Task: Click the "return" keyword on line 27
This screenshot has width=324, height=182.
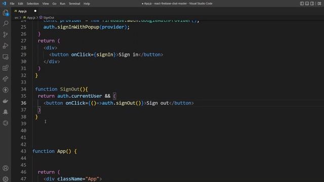Action: tap(46, 41)
